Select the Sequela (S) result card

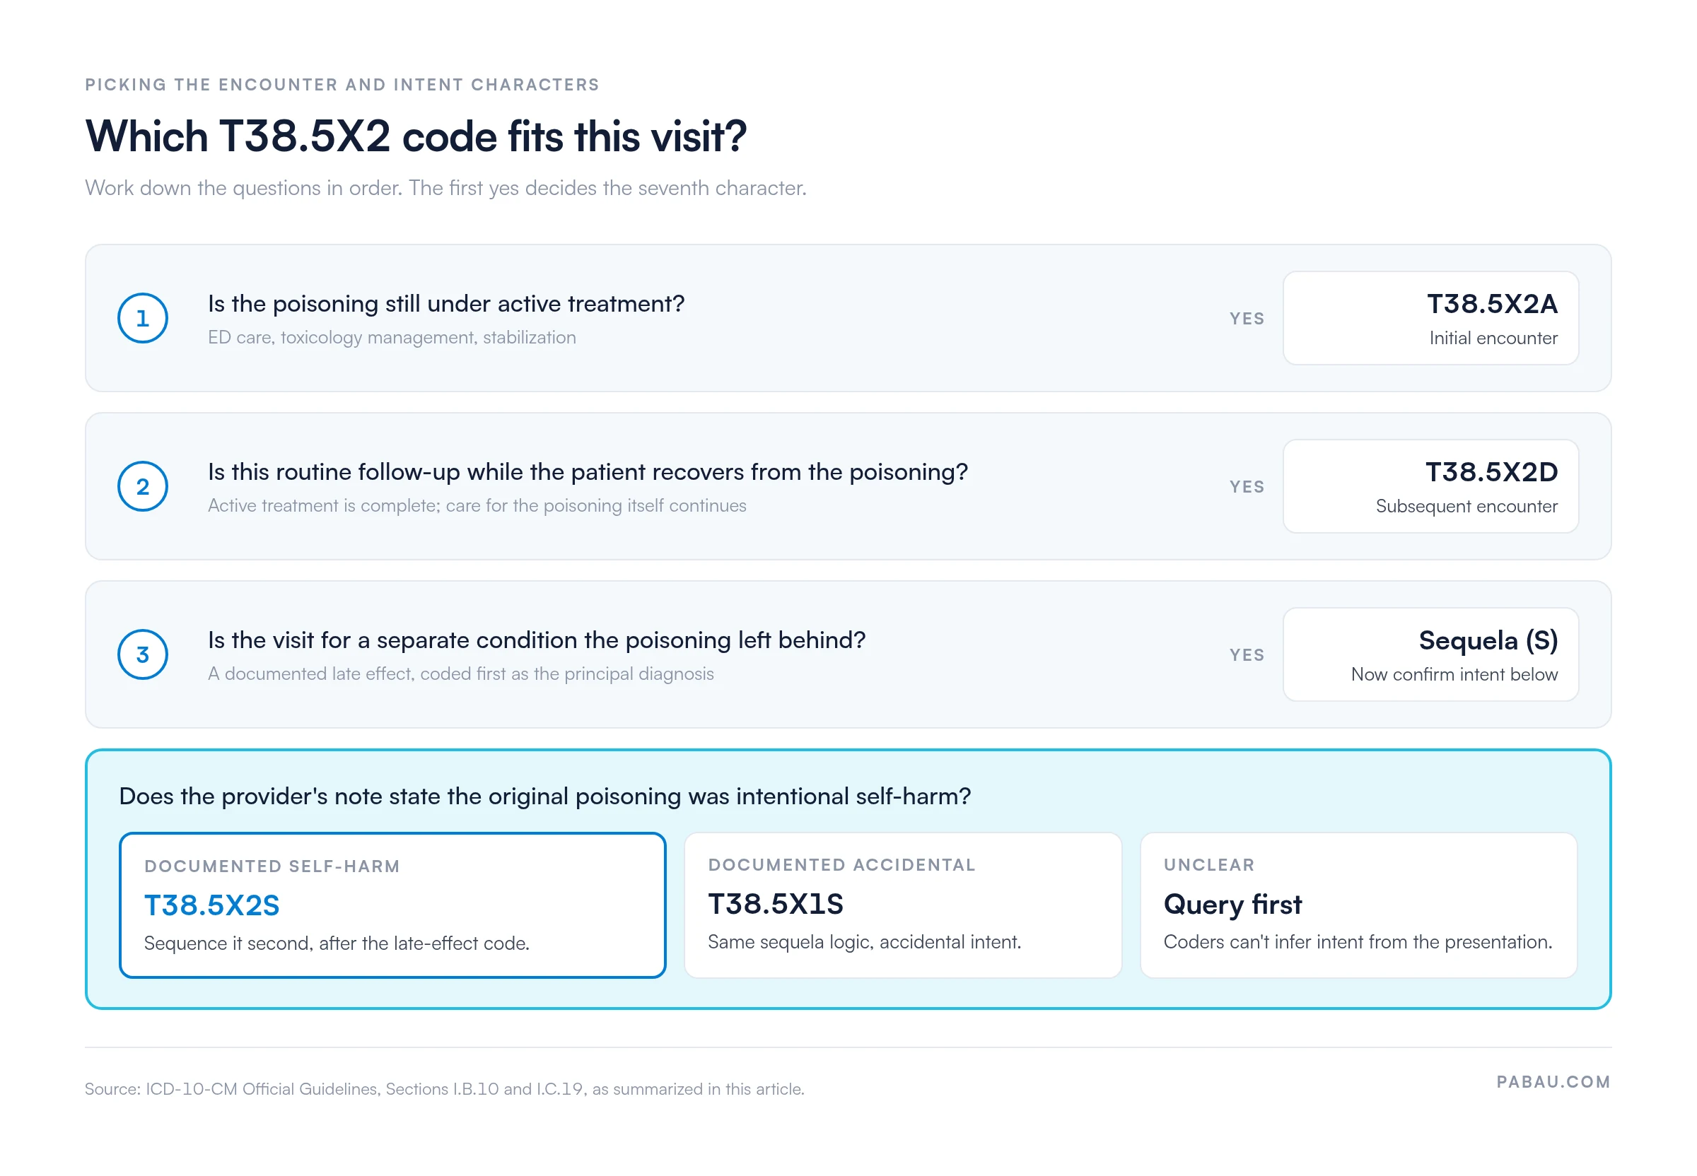click(x=1430, y=654)
